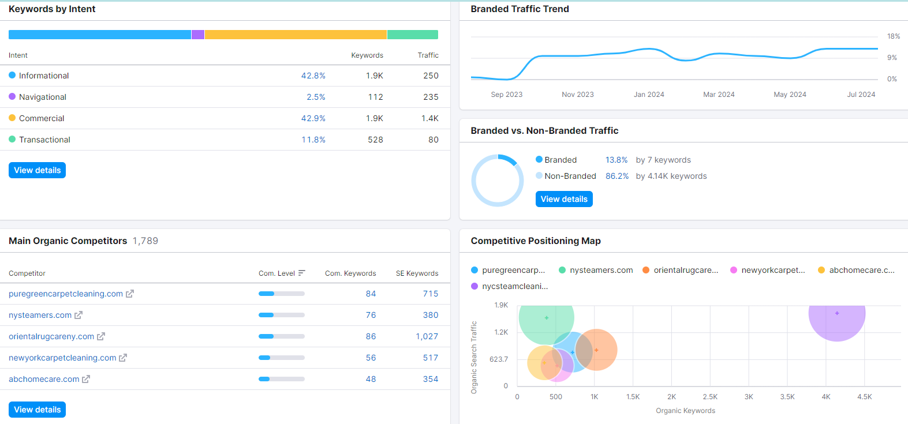This screenshot has width=908, height=424.
Task: Click 'by 4.14K keywords' text
Action: (671, 176)
